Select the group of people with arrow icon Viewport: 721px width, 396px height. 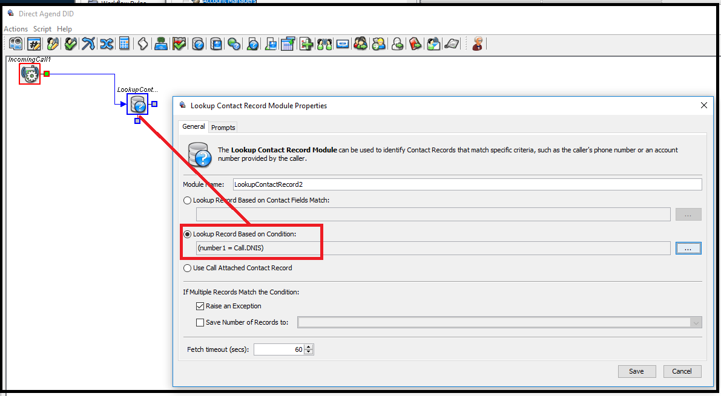(361, 44)
